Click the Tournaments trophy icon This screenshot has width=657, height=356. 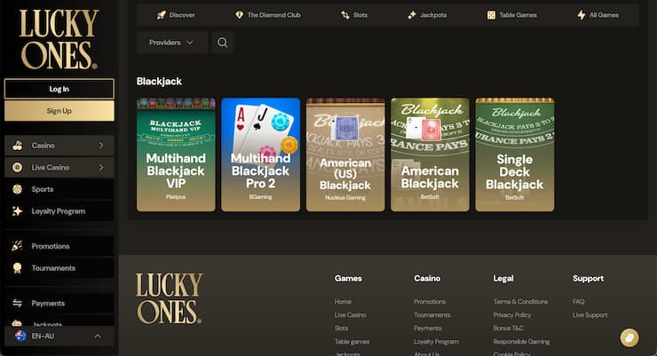click(18, 268)
